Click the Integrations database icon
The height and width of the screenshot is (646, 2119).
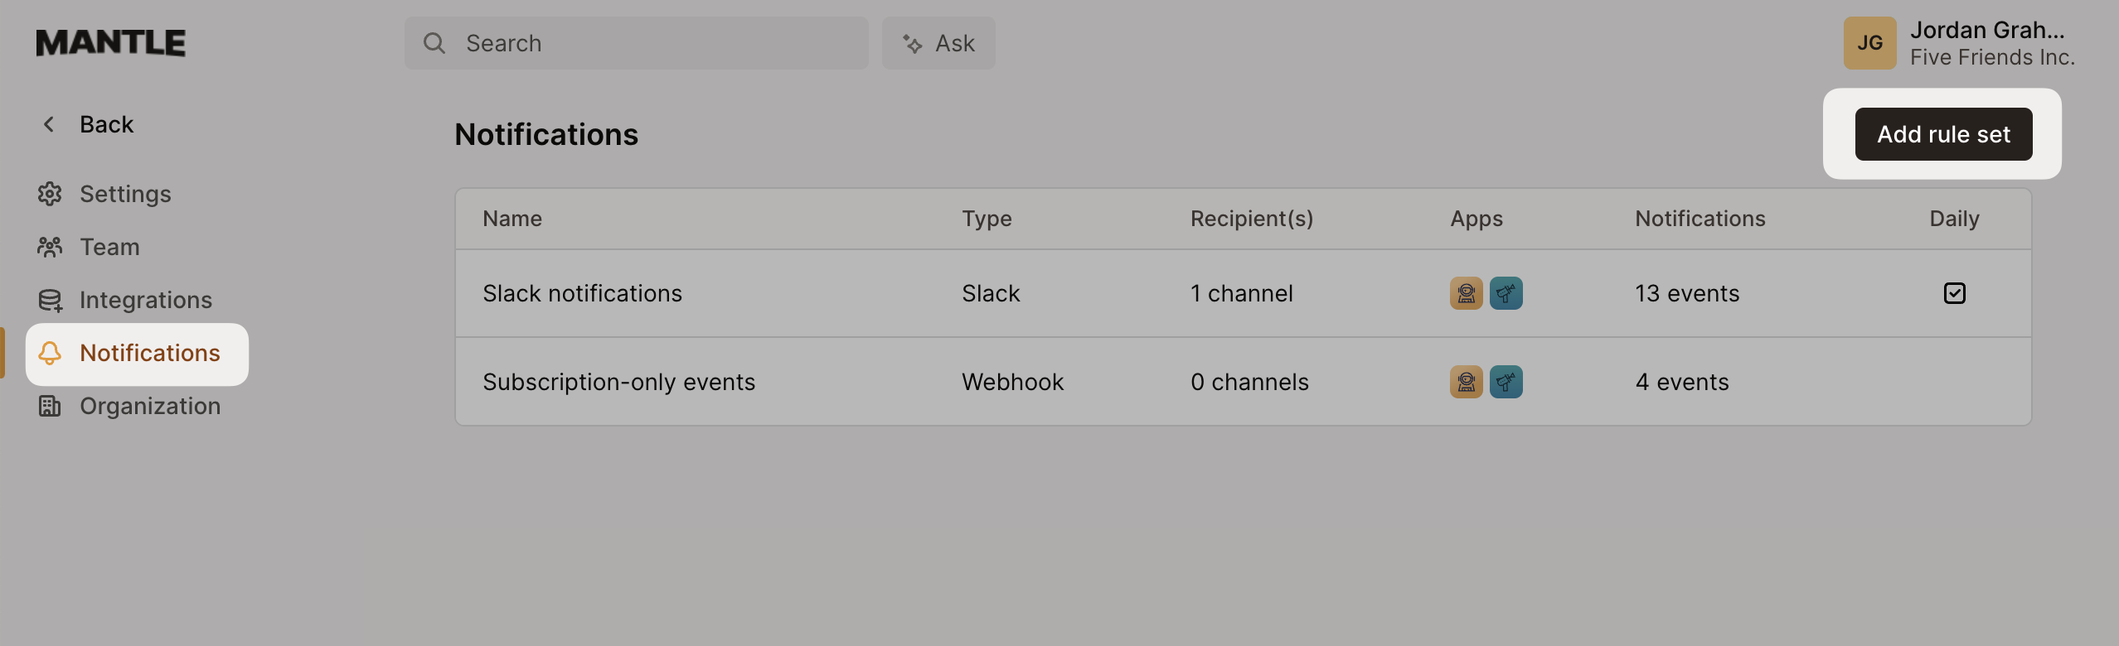tap(50, 300)
